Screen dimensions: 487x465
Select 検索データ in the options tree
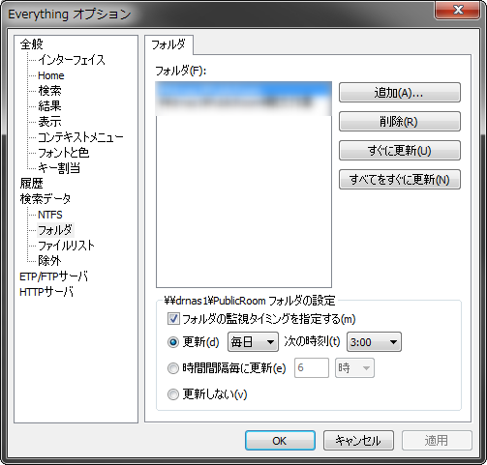tap(46, 199)
